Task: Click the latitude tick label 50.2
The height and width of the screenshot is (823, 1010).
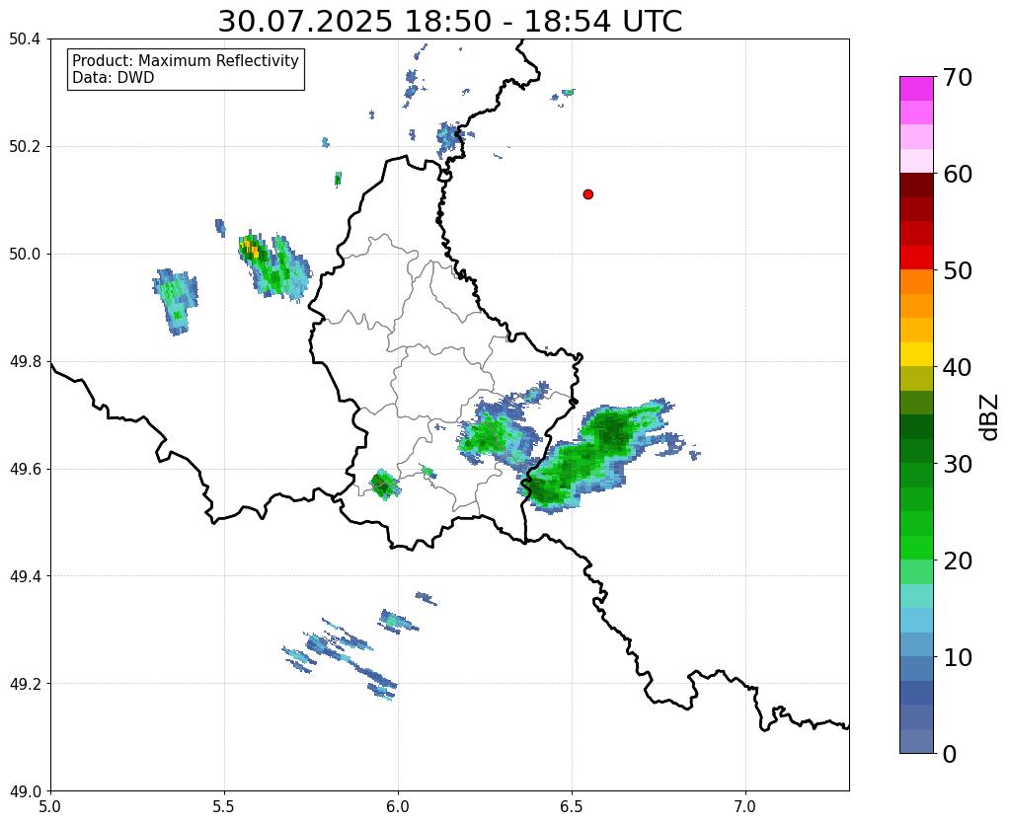Action: [x=25, y=147]
